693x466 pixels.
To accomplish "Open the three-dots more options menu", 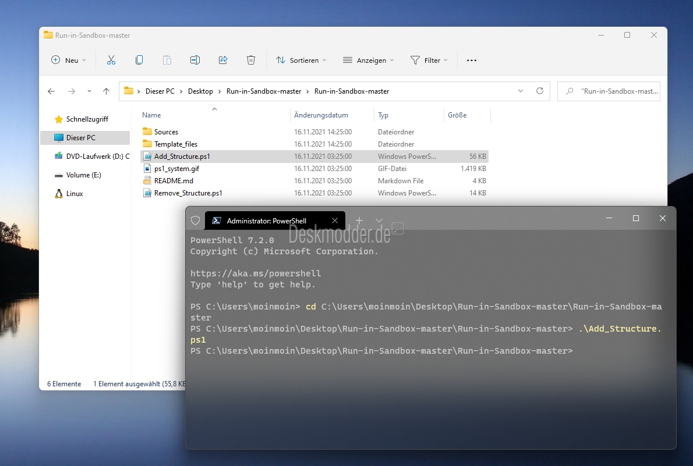I will pos(472,61).
